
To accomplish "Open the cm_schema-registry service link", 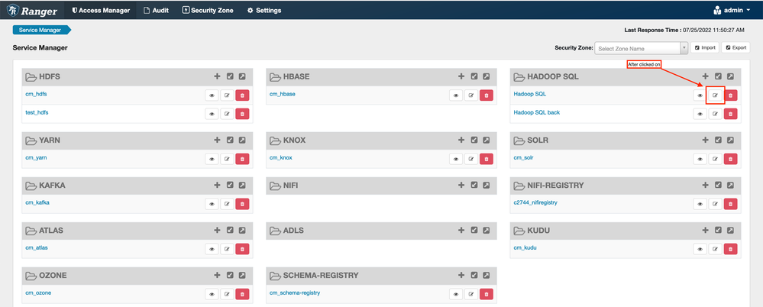I will tap(295, 293).
